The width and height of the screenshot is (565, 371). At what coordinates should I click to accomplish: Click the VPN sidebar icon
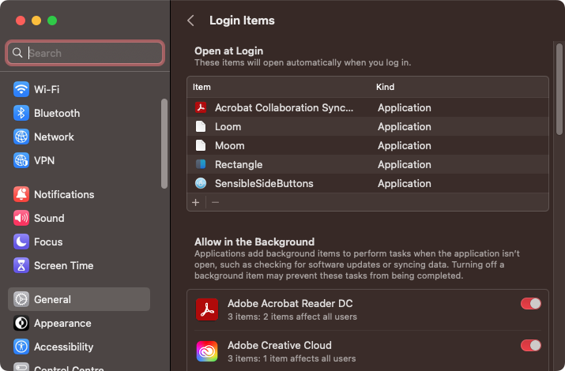pos(21,160)
